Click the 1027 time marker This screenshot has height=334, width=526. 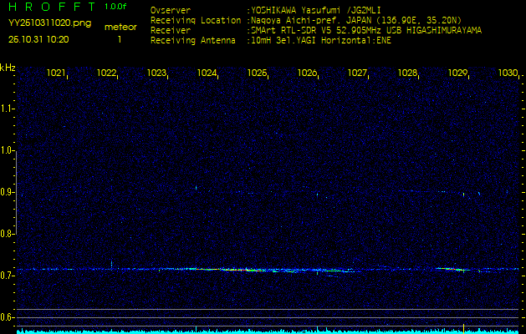pos(358,73)
